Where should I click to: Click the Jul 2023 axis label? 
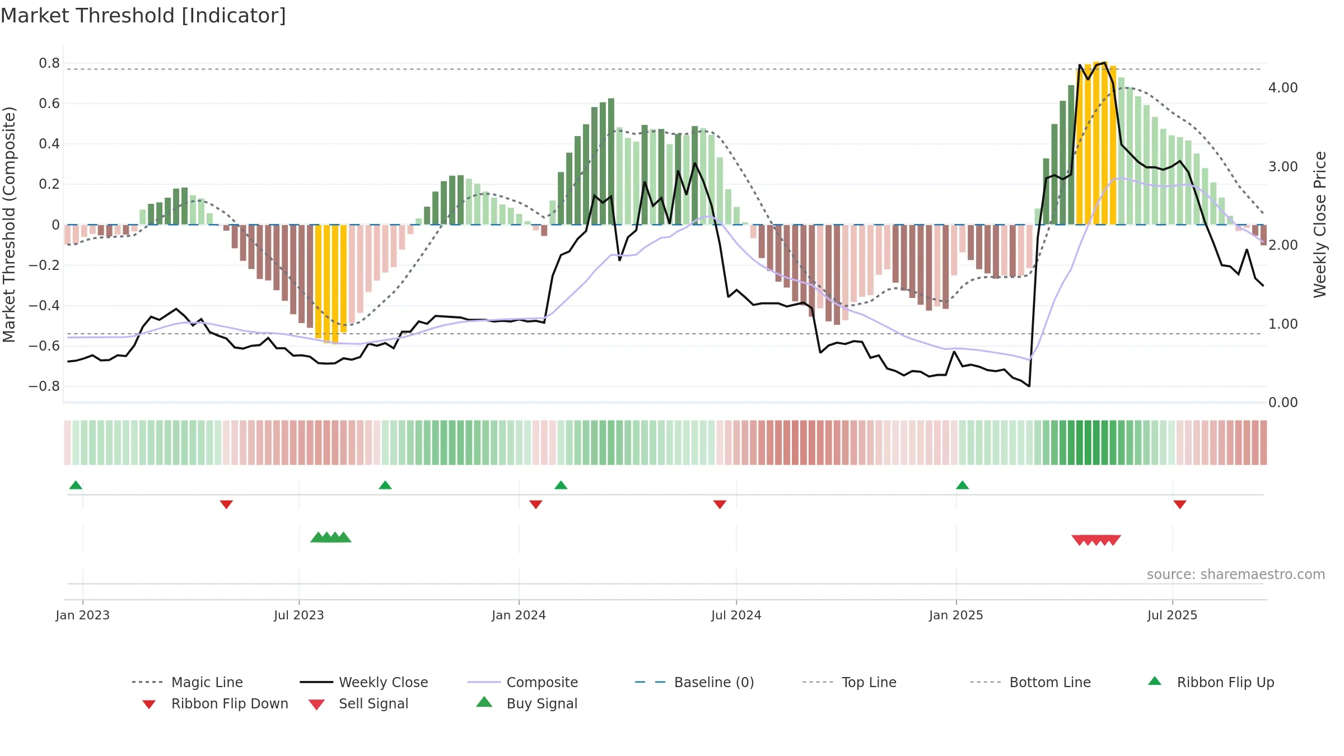pyautogui.click(x=299, y=615)
